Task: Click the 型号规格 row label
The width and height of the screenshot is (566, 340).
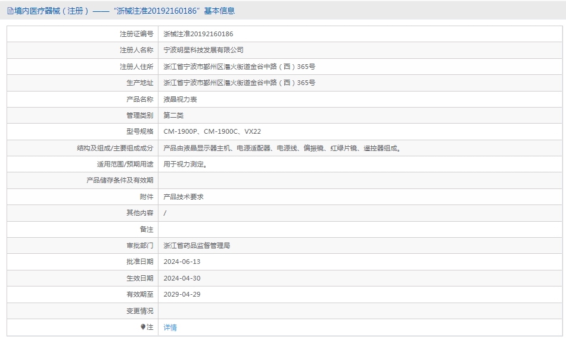Action: coord(139,132)
